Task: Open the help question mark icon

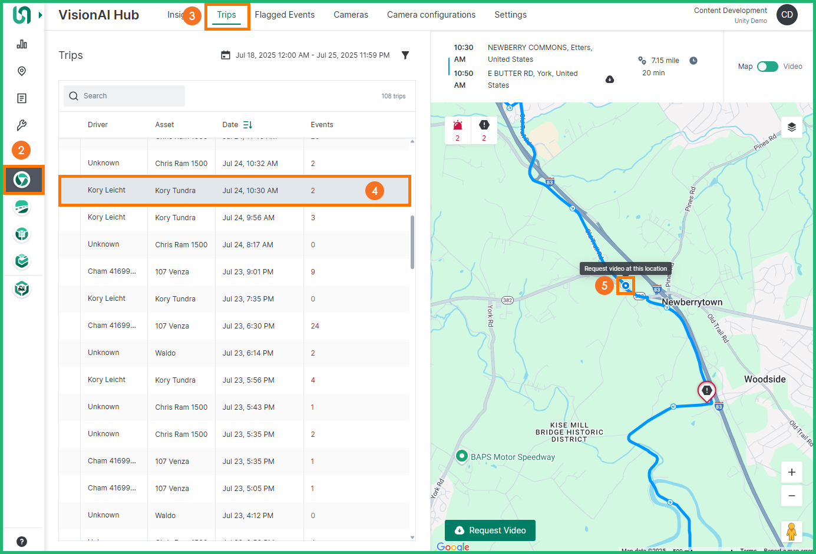Action: (x=22, y=542)
